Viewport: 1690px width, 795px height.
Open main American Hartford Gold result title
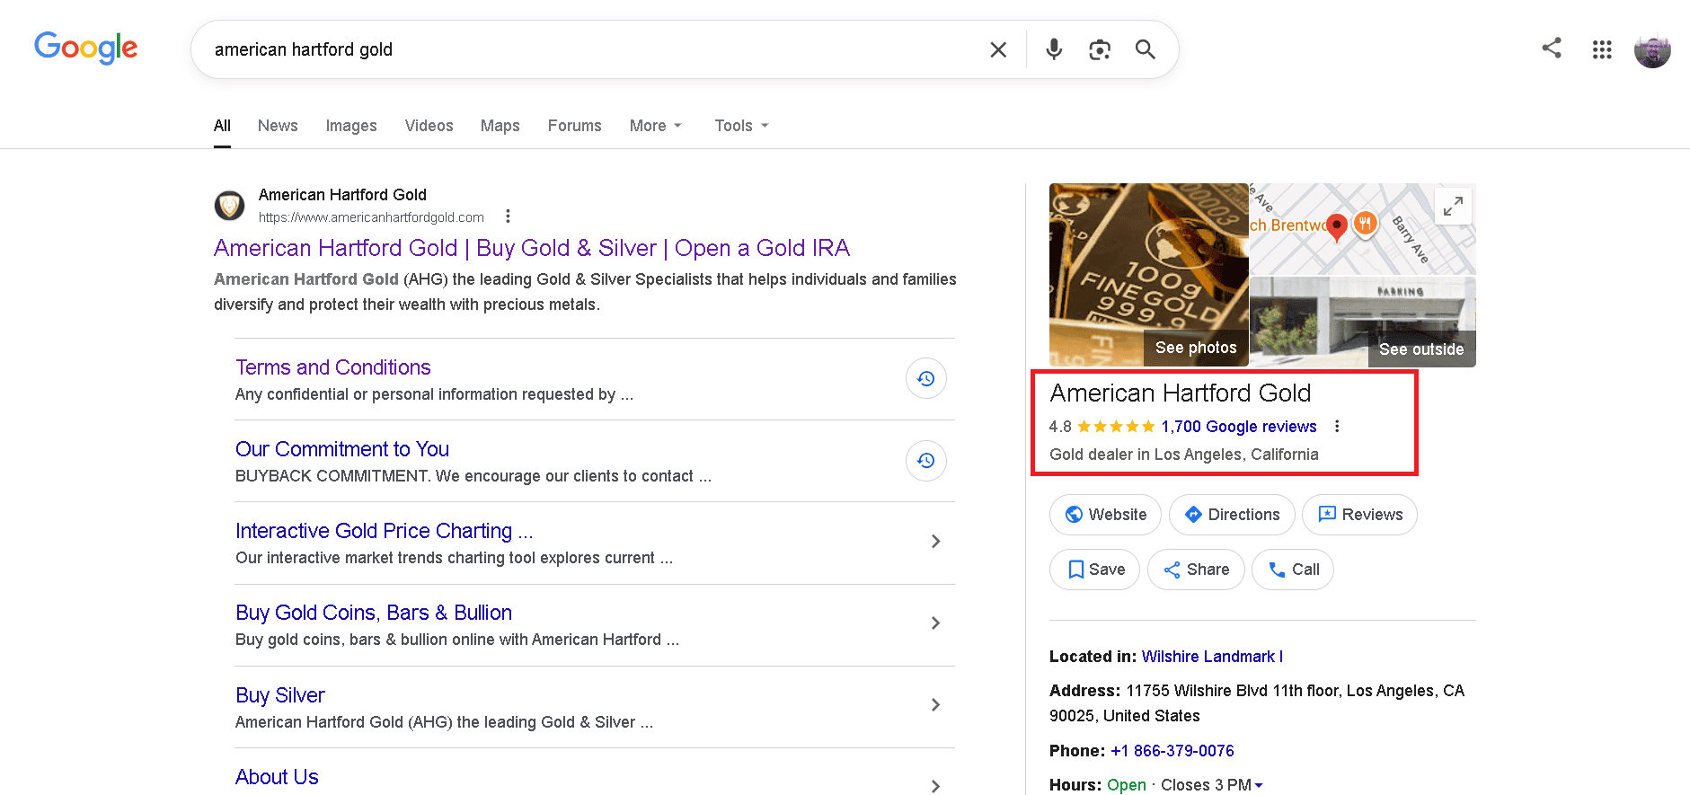[532, 248]
